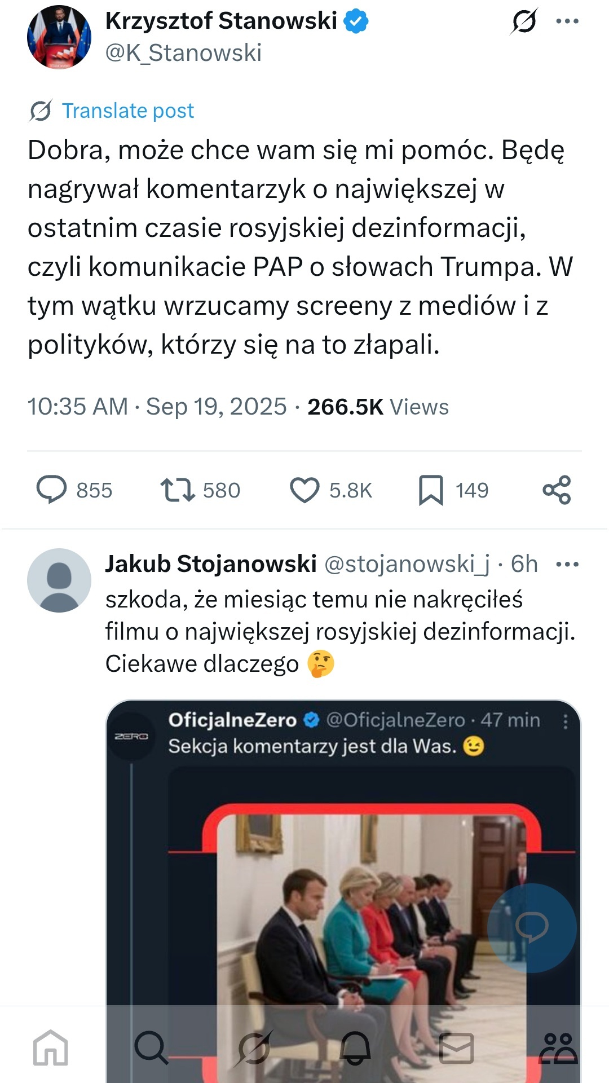Open Krzysztof Stanowski's profile avatar

(x=59, y=37)
